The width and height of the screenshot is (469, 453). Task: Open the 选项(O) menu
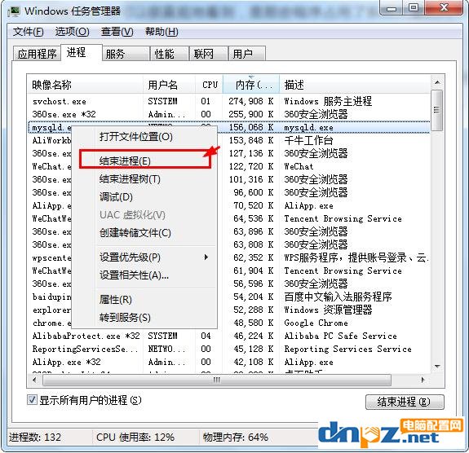point(72,32)
